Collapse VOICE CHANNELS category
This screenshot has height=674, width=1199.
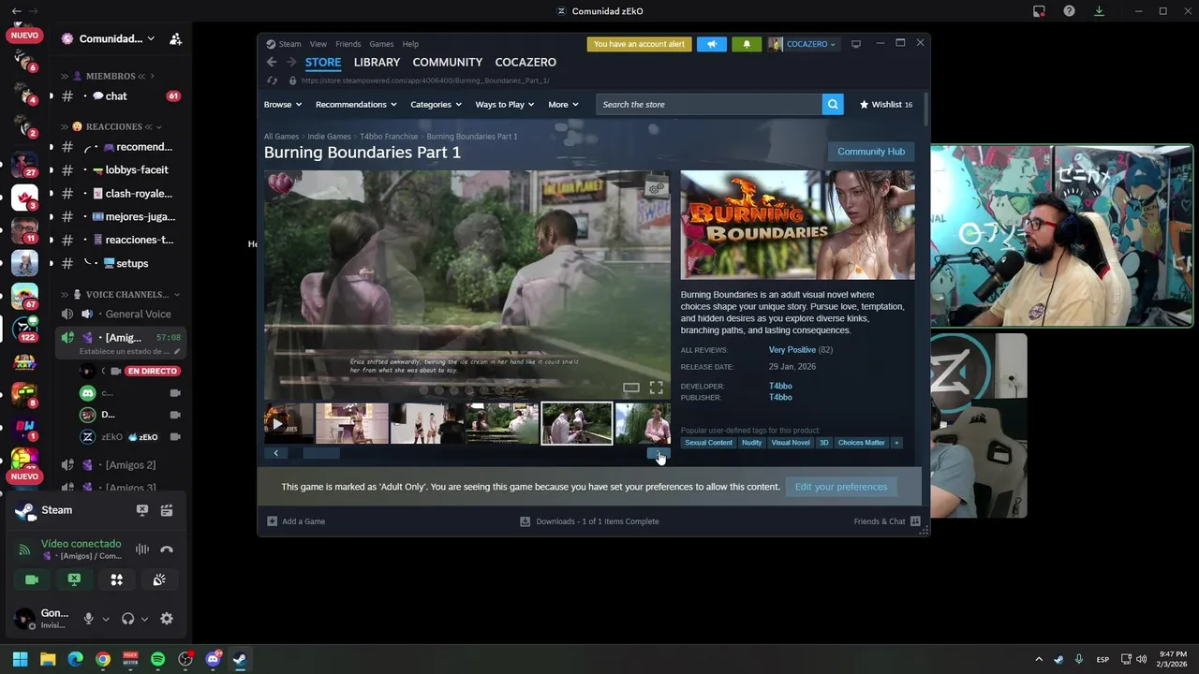120,295
